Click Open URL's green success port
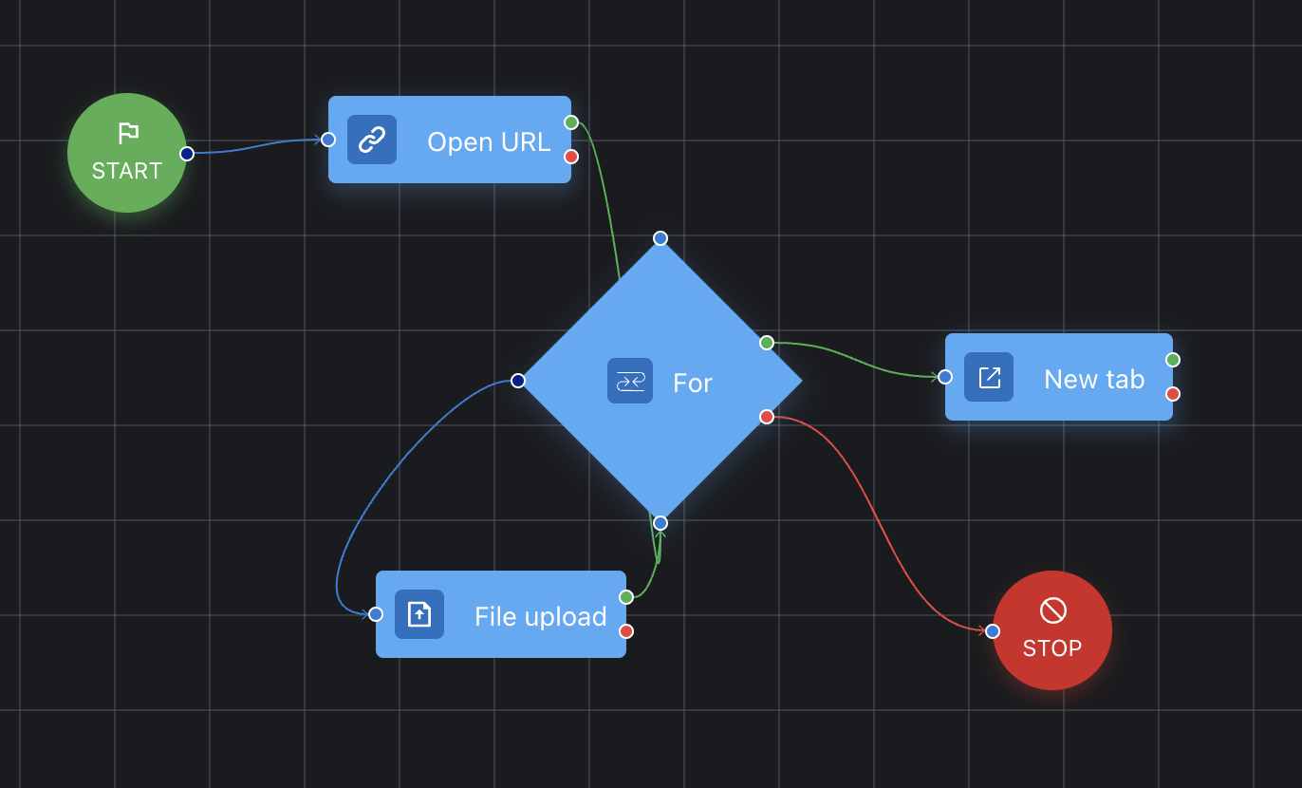Image resolution: width=1302 pixels, height=788 pixels. [x=571, y=122]
